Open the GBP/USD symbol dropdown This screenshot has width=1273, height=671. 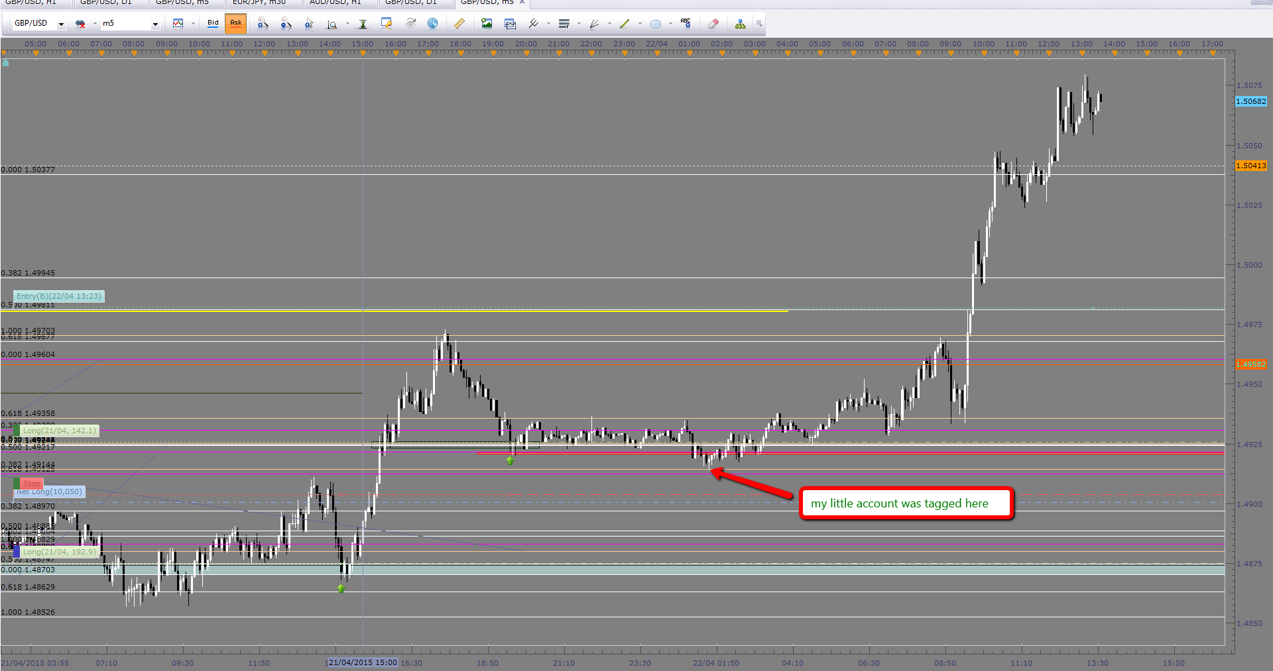click(61, 25)
